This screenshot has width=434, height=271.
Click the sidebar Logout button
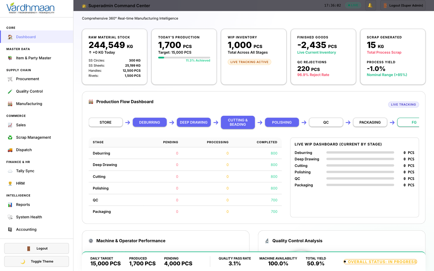37,249
